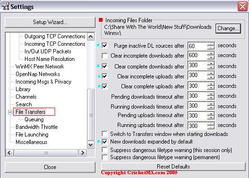Image resolution: width=249 pixels, height=178 pixels.
Task: Select Outgoing TCP Connections in tree
Action: click(x=55, y=36)
